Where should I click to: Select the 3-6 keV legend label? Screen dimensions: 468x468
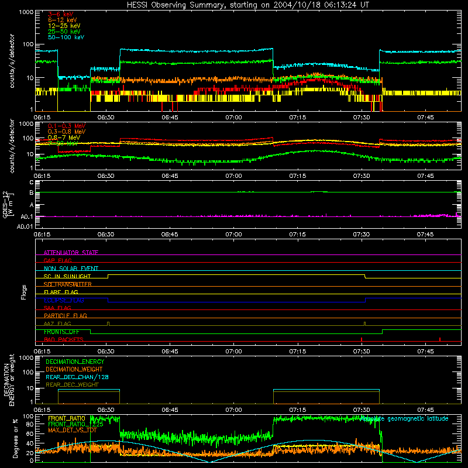tap(60, 14)
